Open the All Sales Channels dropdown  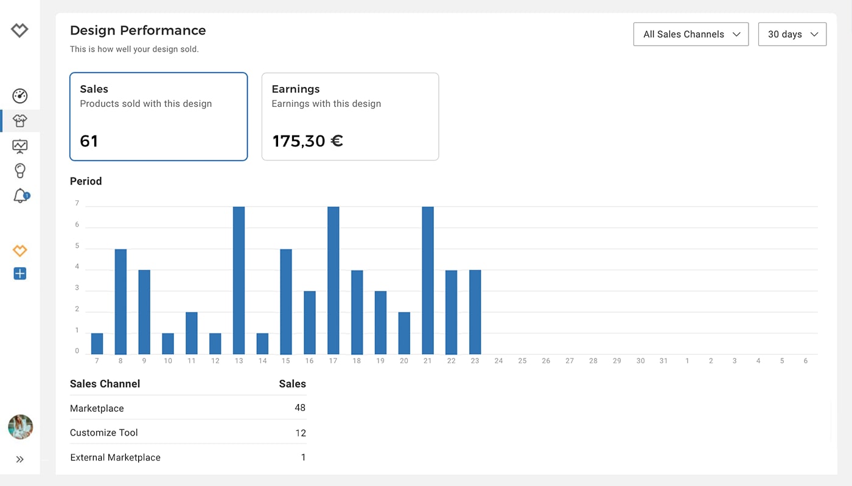[x=691, y=35]
